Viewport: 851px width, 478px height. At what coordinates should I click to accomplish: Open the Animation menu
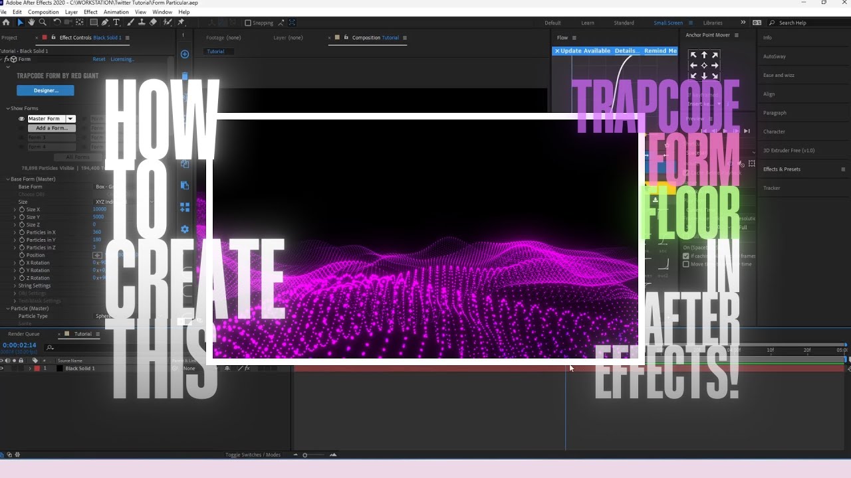(x=116, y=12)
